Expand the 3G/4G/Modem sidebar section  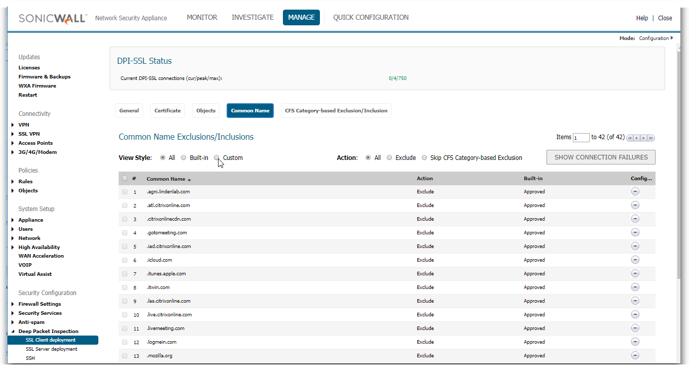coord(13,152)
